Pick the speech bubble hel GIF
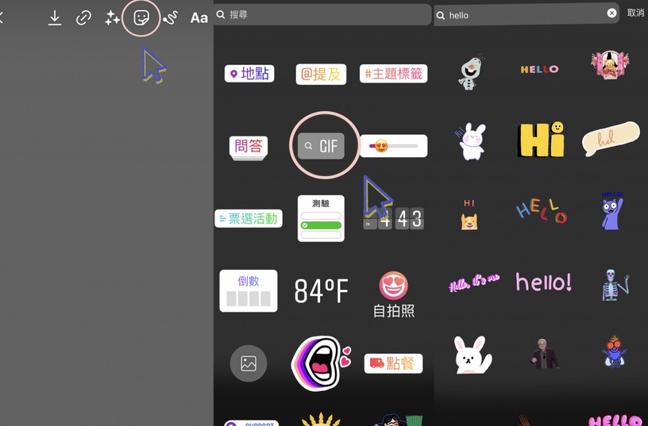The image size is (648, 426). coord(611,139)
